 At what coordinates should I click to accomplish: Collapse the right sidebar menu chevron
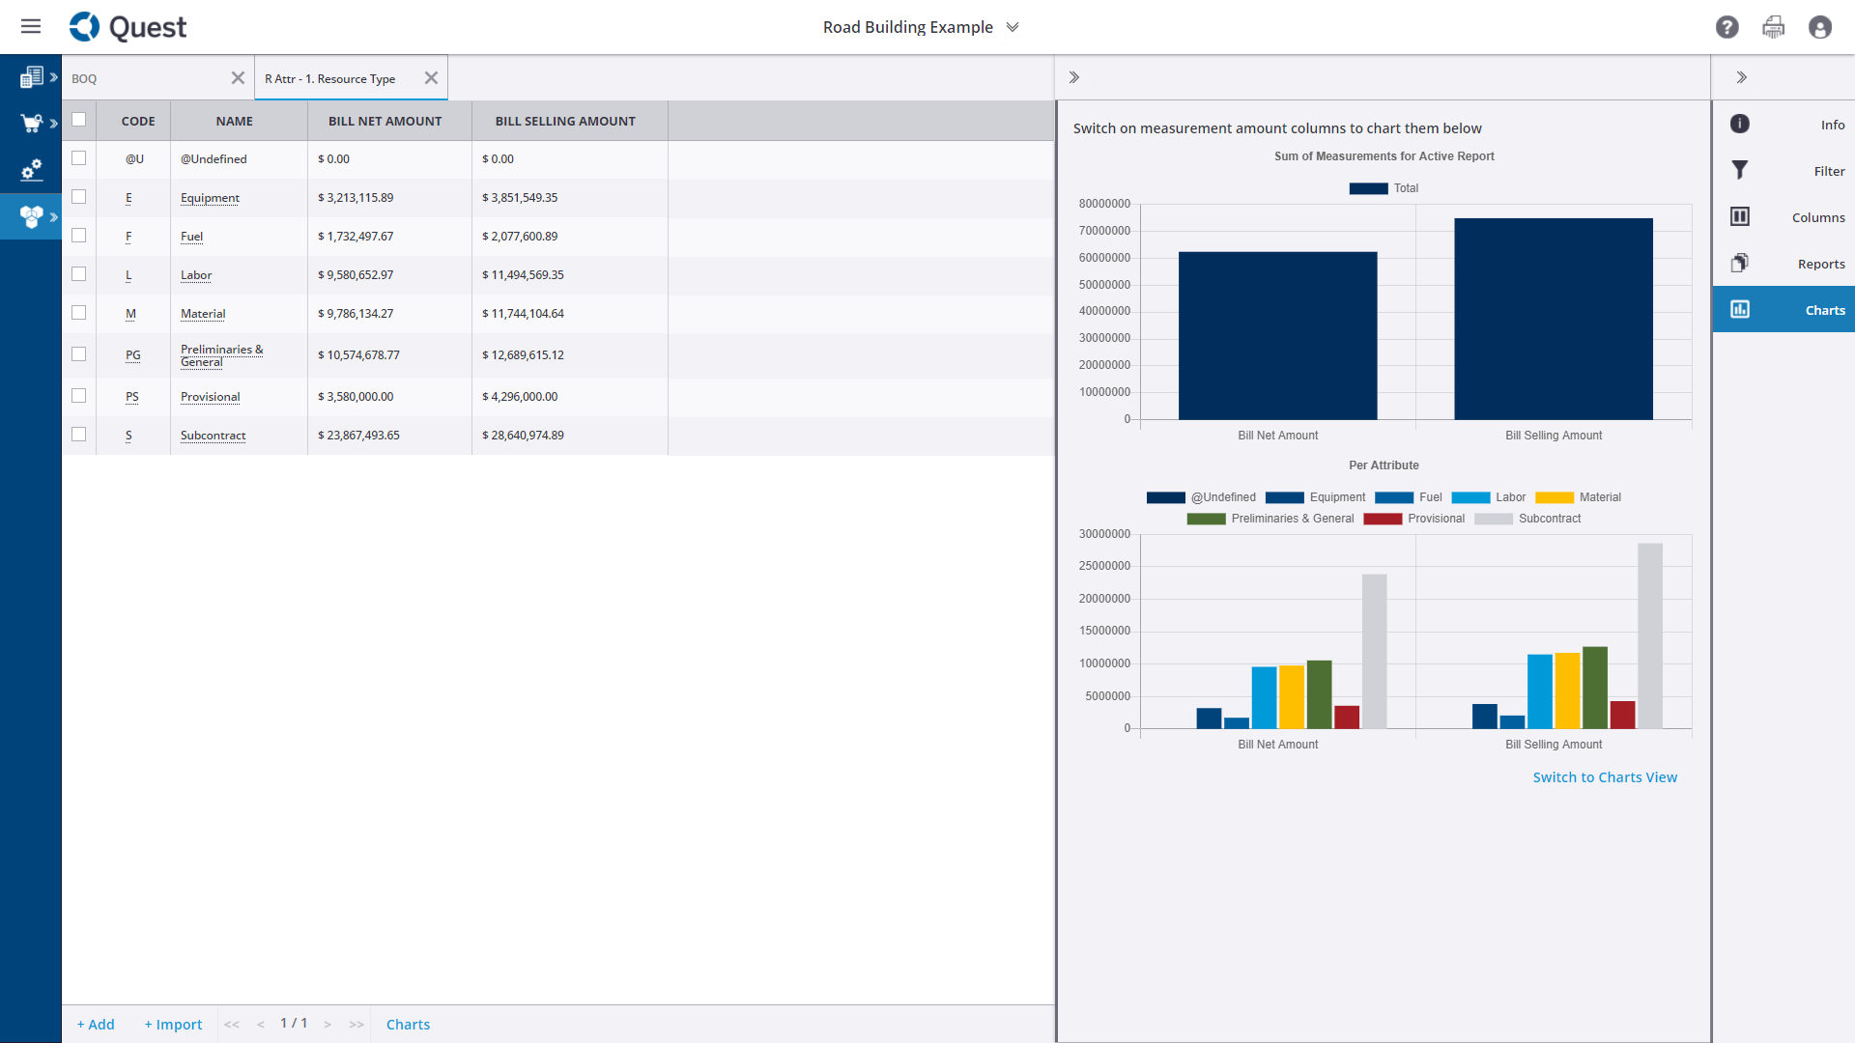pos(1741,77)
